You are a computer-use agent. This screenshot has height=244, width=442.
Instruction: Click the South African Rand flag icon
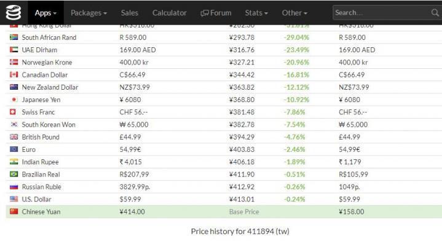point(14,37)
